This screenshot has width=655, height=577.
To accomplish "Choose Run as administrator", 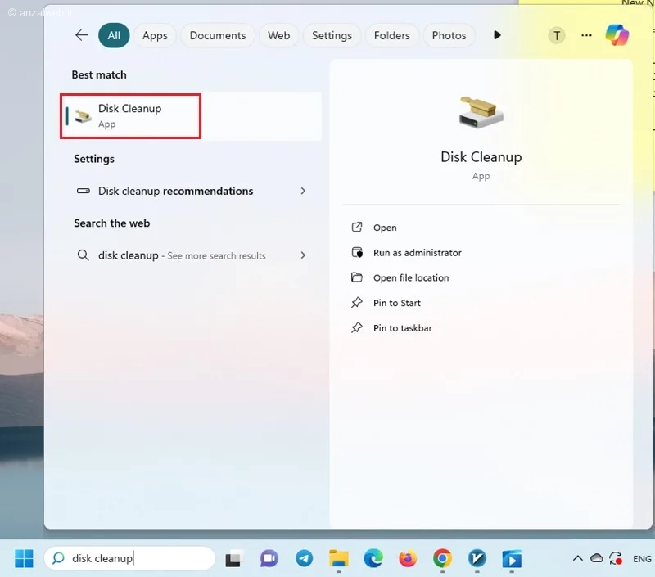I will (x=418, y=253).
